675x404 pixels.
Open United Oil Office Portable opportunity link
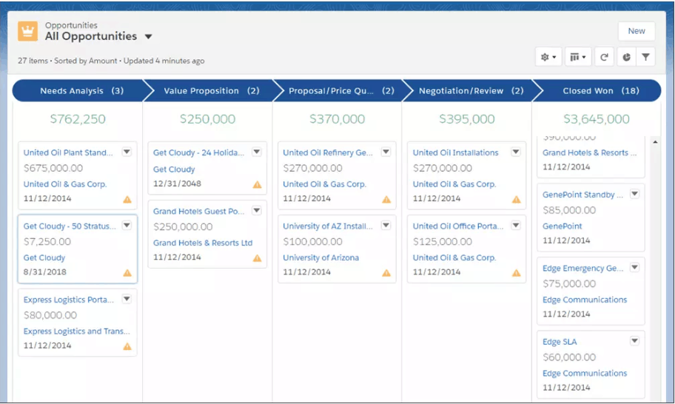[x=458, y=226]
